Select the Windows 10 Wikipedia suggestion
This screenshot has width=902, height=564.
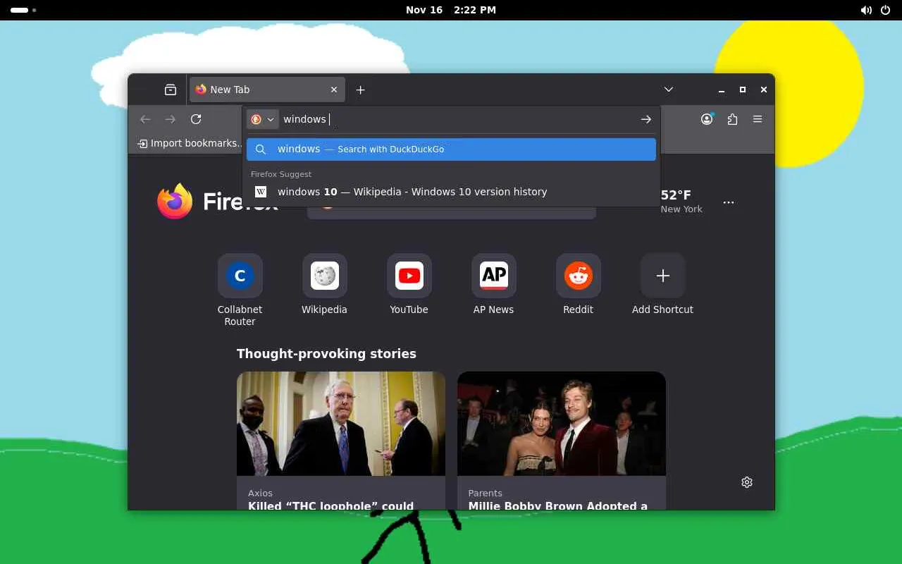451,192
